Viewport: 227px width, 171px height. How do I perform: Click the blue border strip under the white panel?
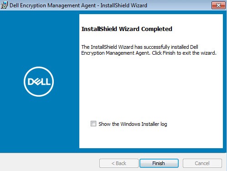tap(151, 150)
